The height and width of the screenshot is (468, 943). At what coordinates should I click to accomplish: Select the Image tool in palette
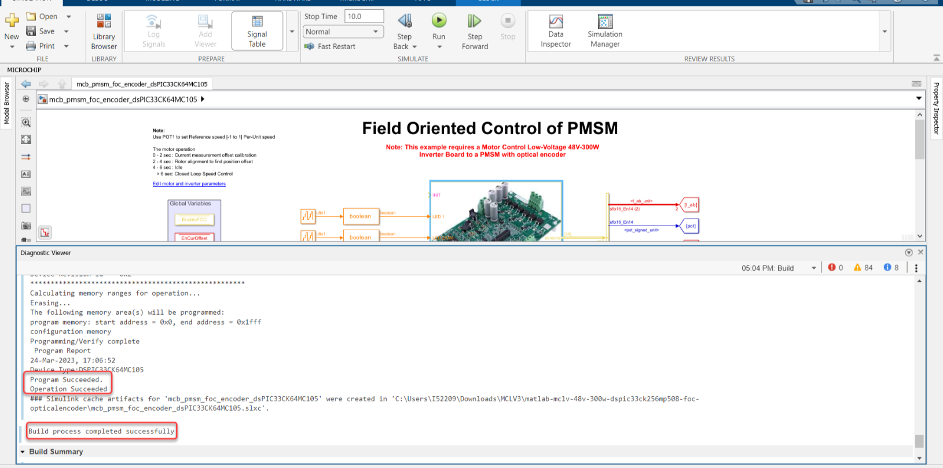tap(26, 191)
